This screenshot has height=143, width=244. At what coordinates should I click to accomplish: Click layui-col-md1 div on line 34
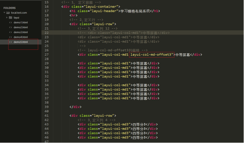[118, 85]
